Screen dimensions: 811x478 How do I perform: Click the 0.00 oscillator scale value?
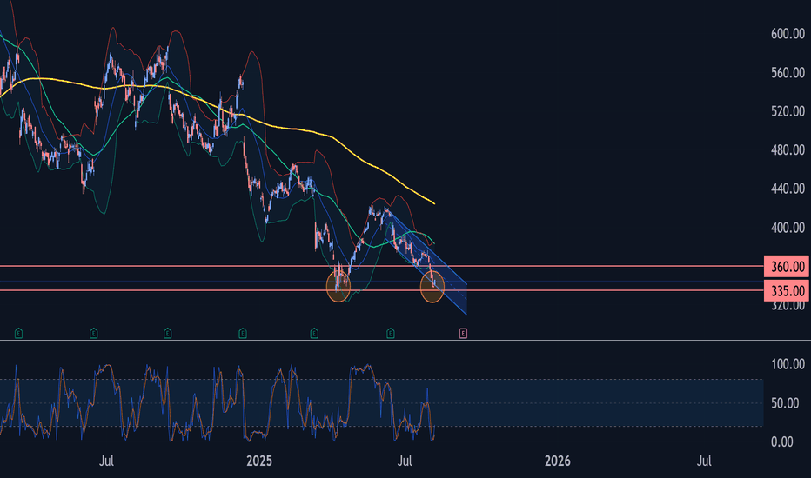(x=781, y=441)
